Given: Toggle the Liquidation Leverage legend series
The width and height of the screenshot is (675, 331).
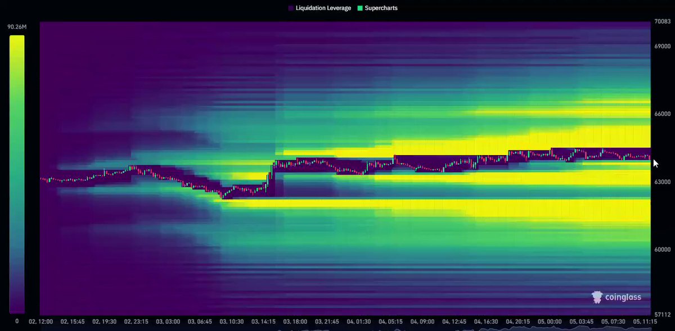Looking at the screenshot, I should (x=319, y=8).
